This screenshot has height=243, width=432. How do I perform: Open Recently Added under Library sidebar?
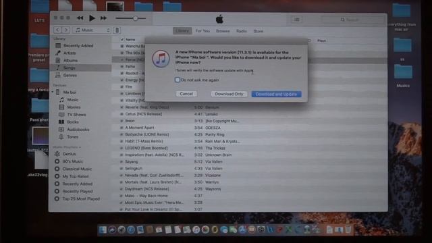click(x=78, y=46)
